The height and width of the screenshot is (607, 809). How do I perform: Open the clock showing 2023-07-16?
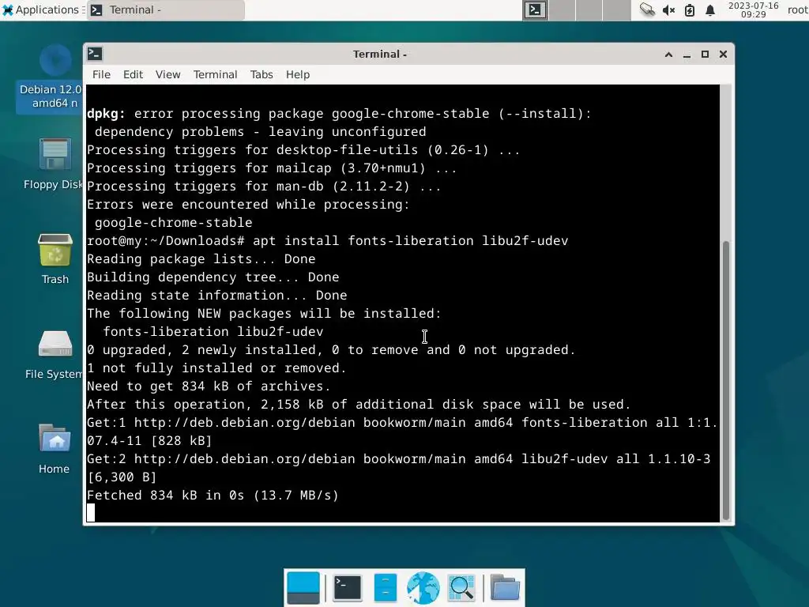coord(753,9)
